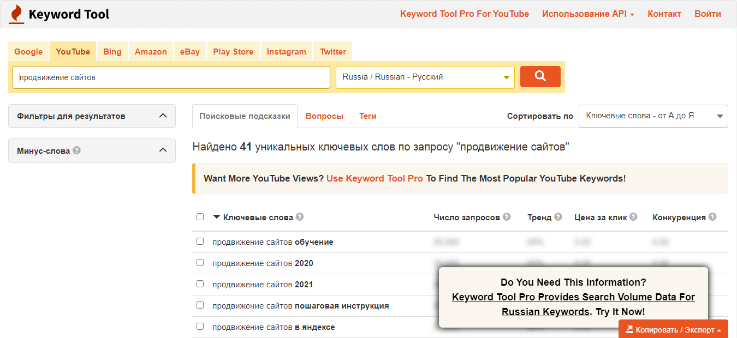Click the help icon beside Конкуренция
This screenshot has width=737, height=338.
(712, 216)
